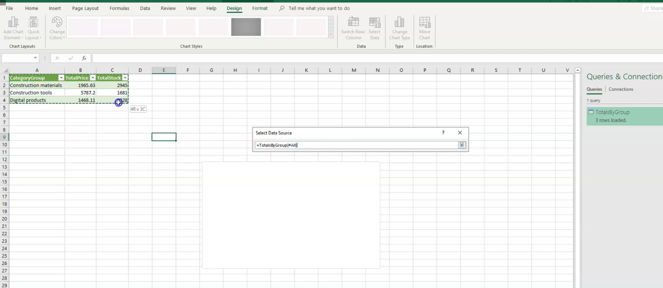Click the Help question mark in dialog
This screenshot has height=288, width=663.
(x=443, y=133)
